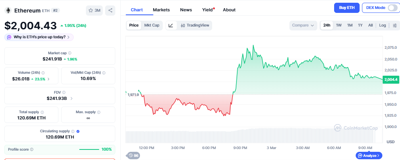Click the 10.69% Vol/Mkt Cap value
The width and height of the screenshot is (400, 160).
[88, 78]
